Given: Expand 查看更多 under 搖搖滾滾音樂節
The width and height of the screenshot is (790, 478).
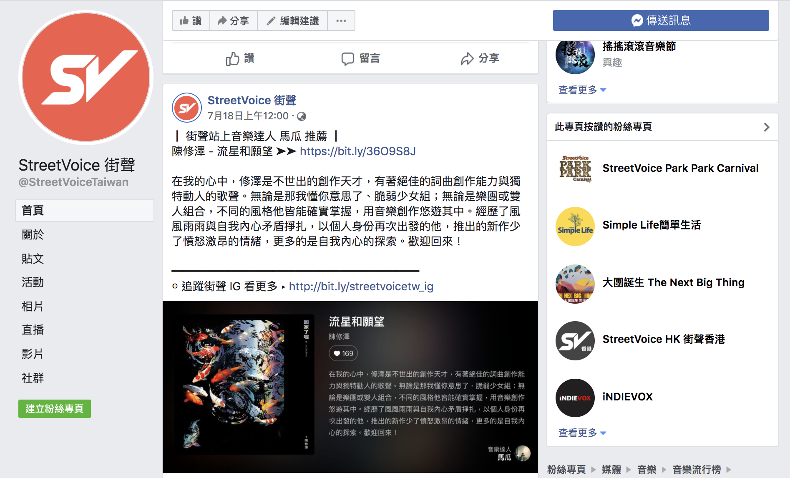Looking at the screenshot, I should pyautogui.click(x=582, y=90).
